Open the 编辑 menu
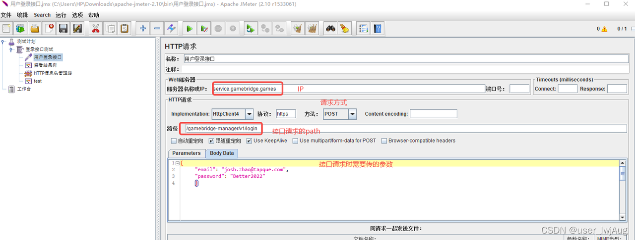This screenshot has height=240, width=635. 22,15
